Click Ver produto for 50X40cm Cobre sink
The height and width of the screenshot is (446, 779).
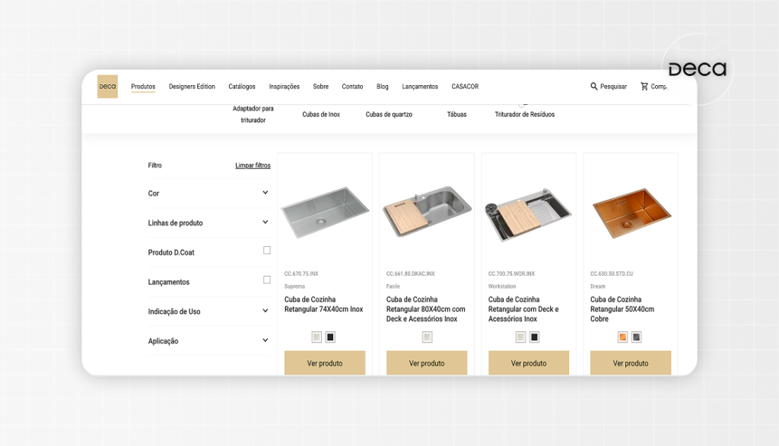coord(631,362)
